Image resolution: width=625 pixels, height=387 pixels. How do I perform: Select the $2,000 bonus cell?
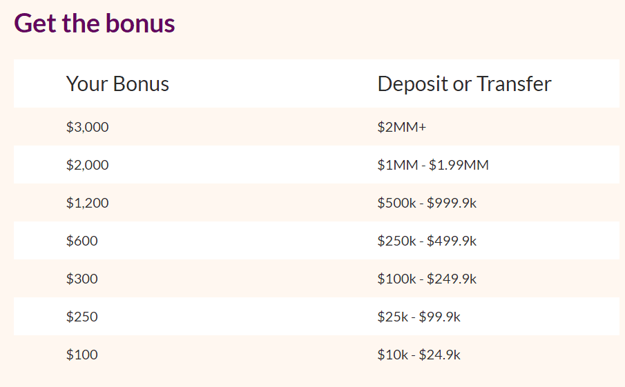pyautogui.click(x=87, y=165)
